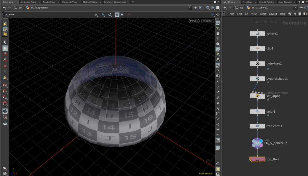The height and width of the screenshot is (176, 308).
Task: Add a new pane tab with plus button
Action: coord(133,2)
